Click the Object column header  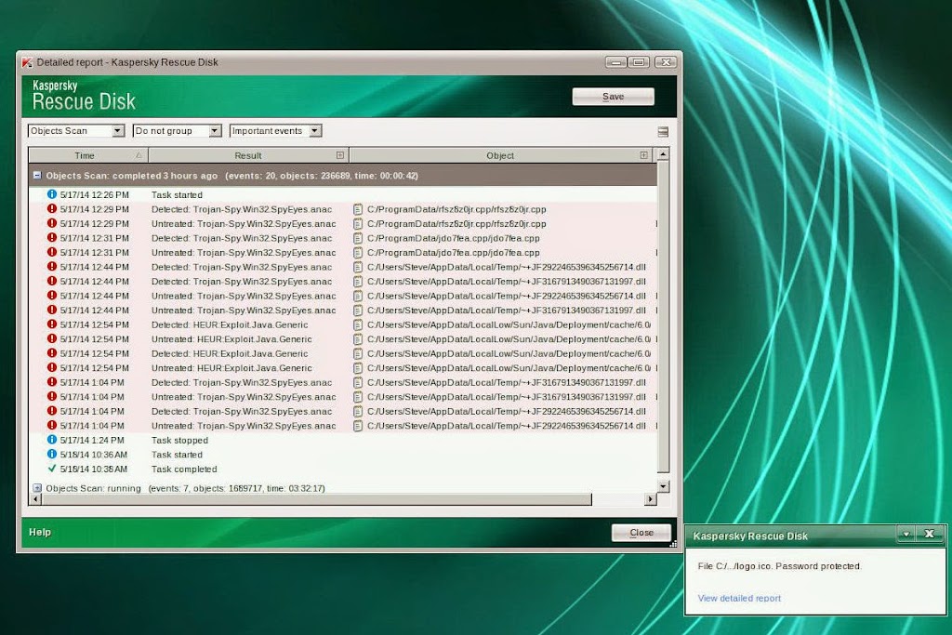pos(500,155)
